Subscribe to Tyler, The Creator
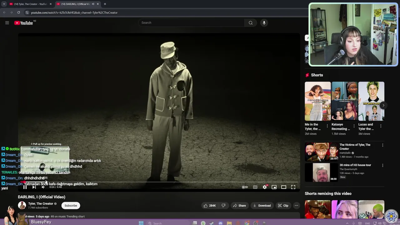This screenshot has width=400, height=225. [71, 206]
